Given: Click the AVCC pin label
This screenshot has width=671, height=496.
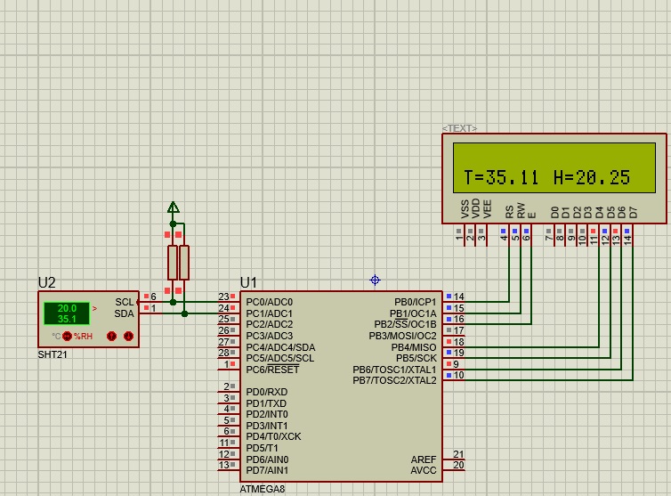Looking at the screenshot, I should (x=424, y=470).
